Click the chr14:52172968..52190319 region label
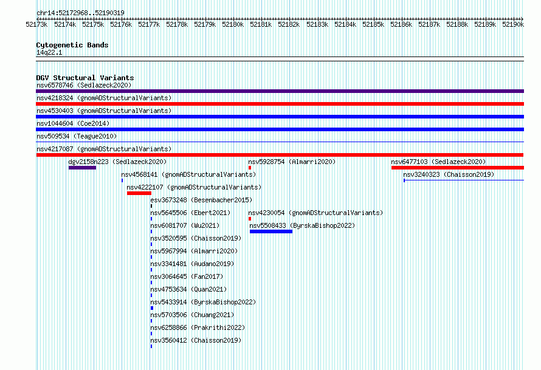 (x=80, y=13)
